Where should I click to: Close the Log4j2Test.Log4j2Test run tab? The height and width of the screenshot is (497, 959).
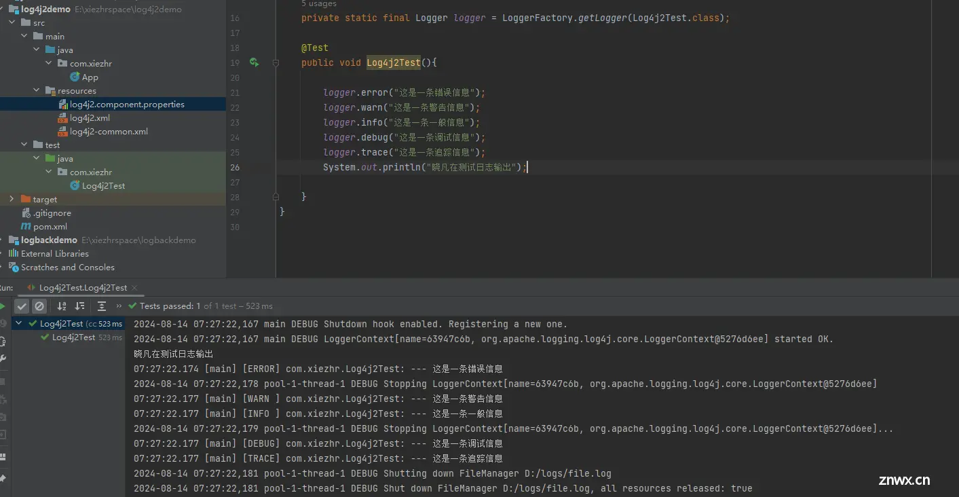coord(134,288)
